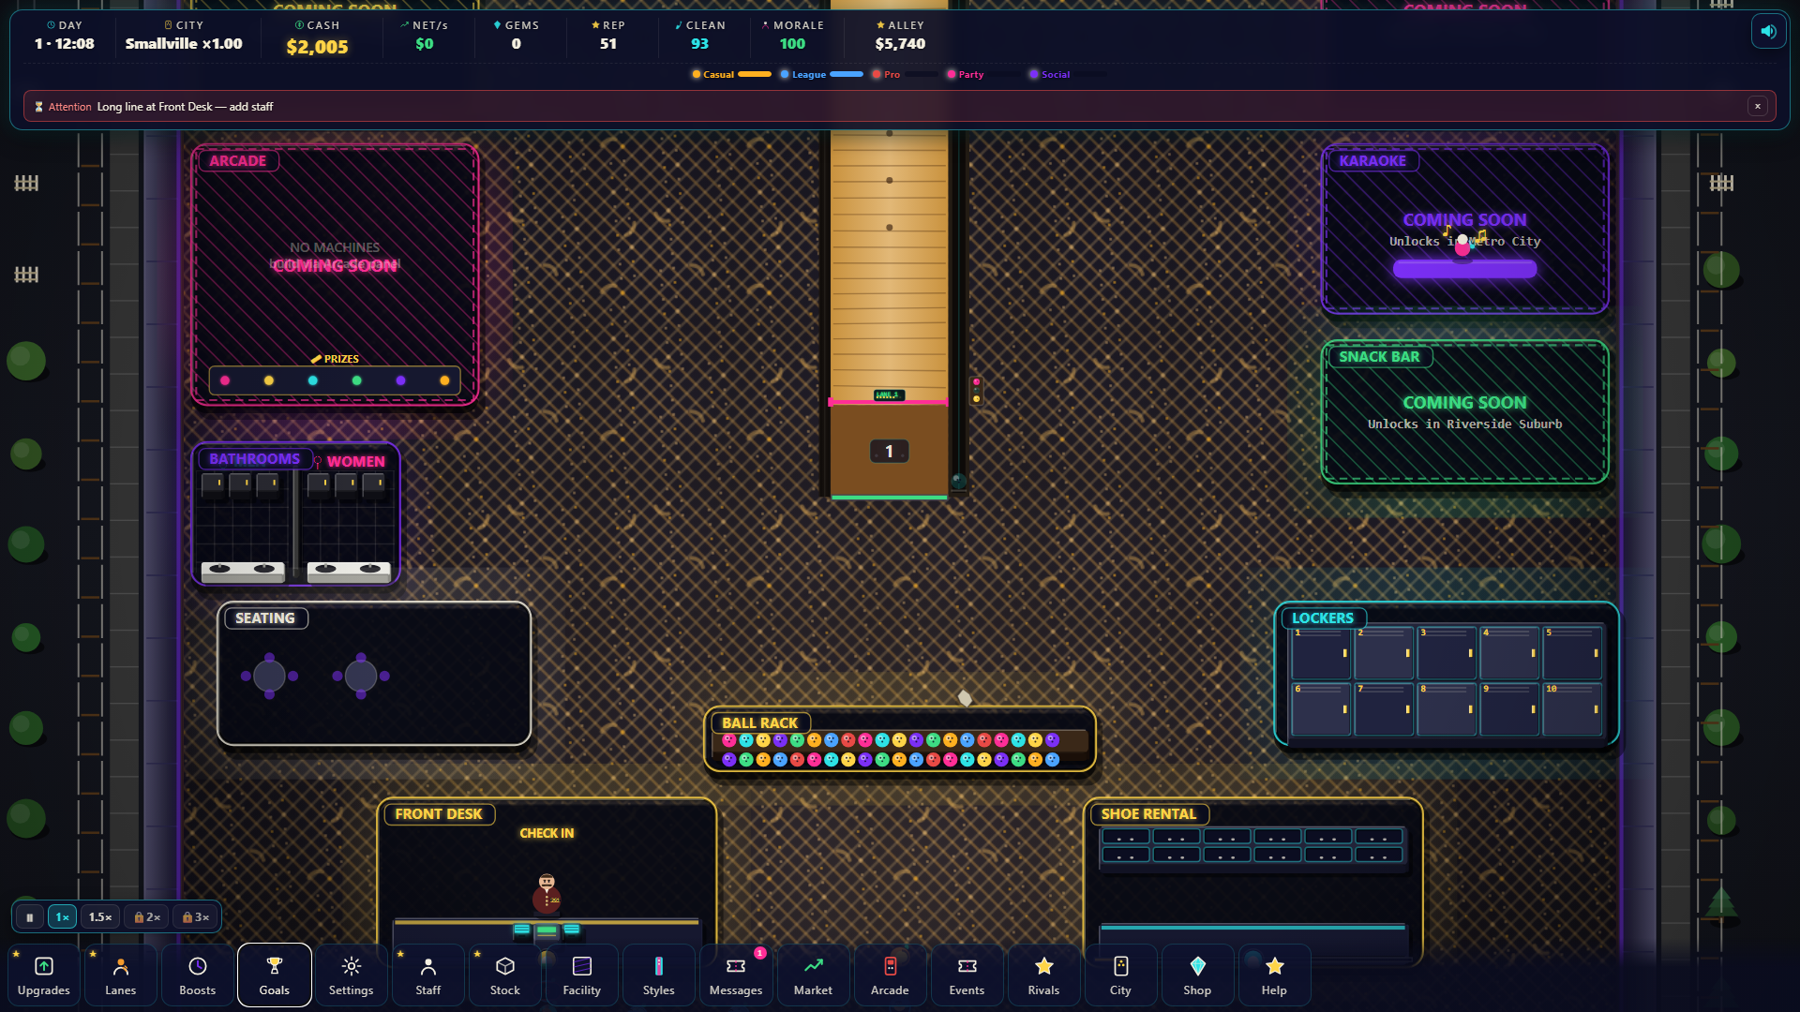
Task: Open the Shop gem store
Action: point(1197,975)
